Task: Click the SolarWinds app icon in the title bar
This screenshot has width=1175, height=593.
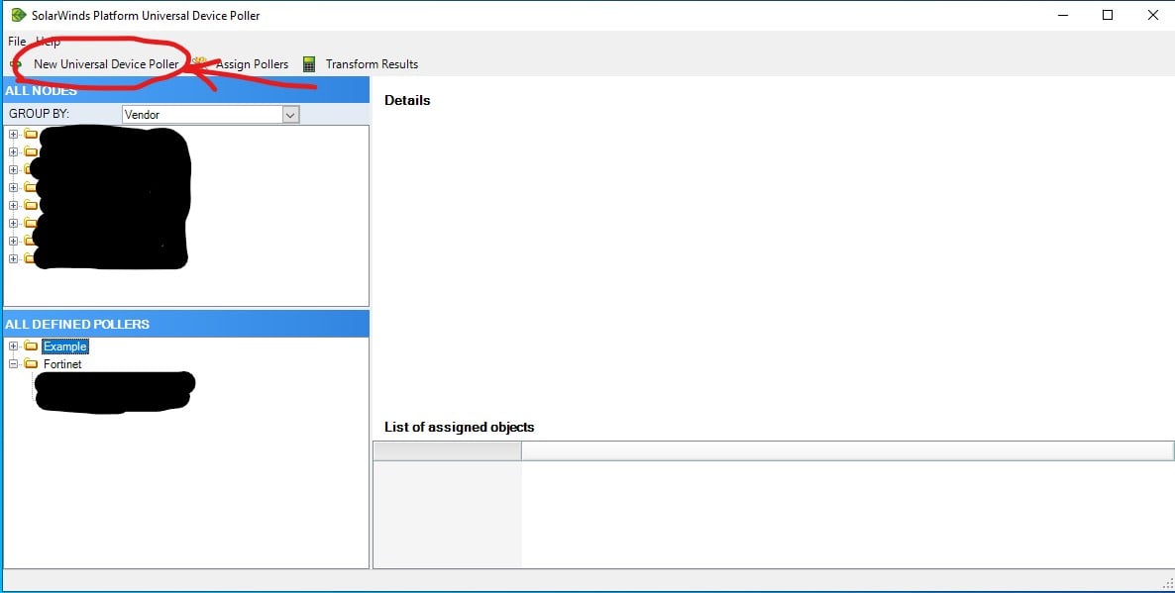Action: coord(19,15)
